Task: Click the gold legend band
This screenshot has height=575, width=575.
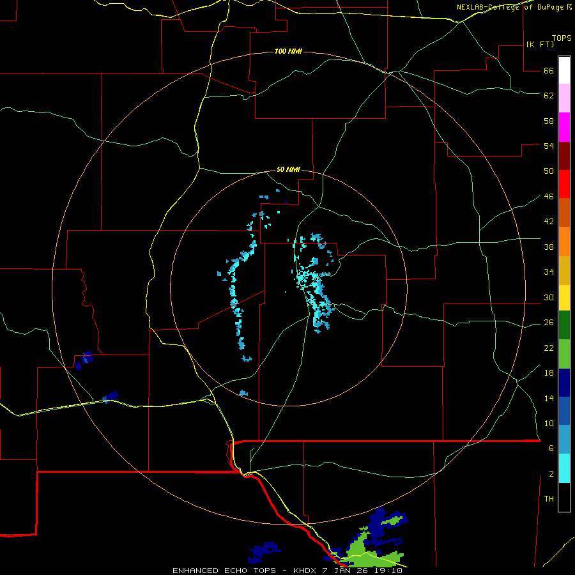Action: 564,270
